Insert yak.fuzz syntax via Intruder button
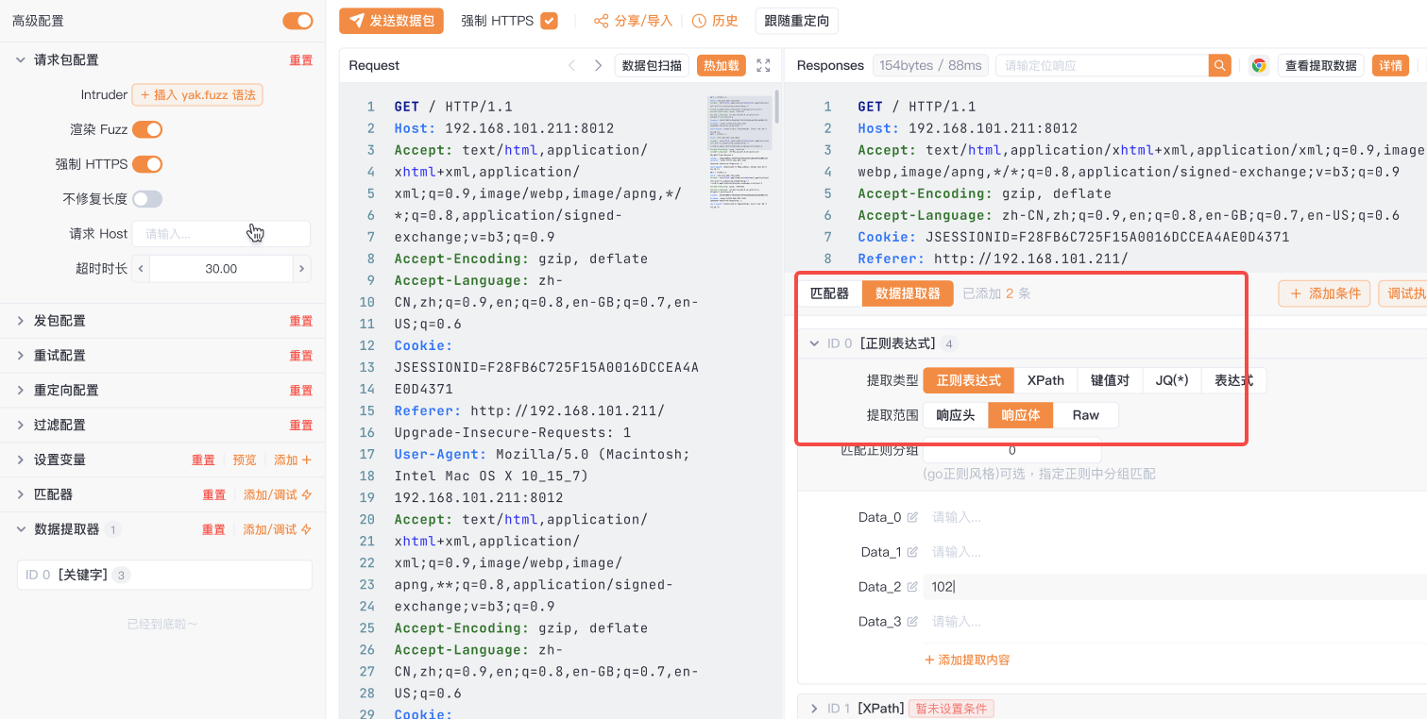Screen dimensions: 1427x719 [197, 94]
